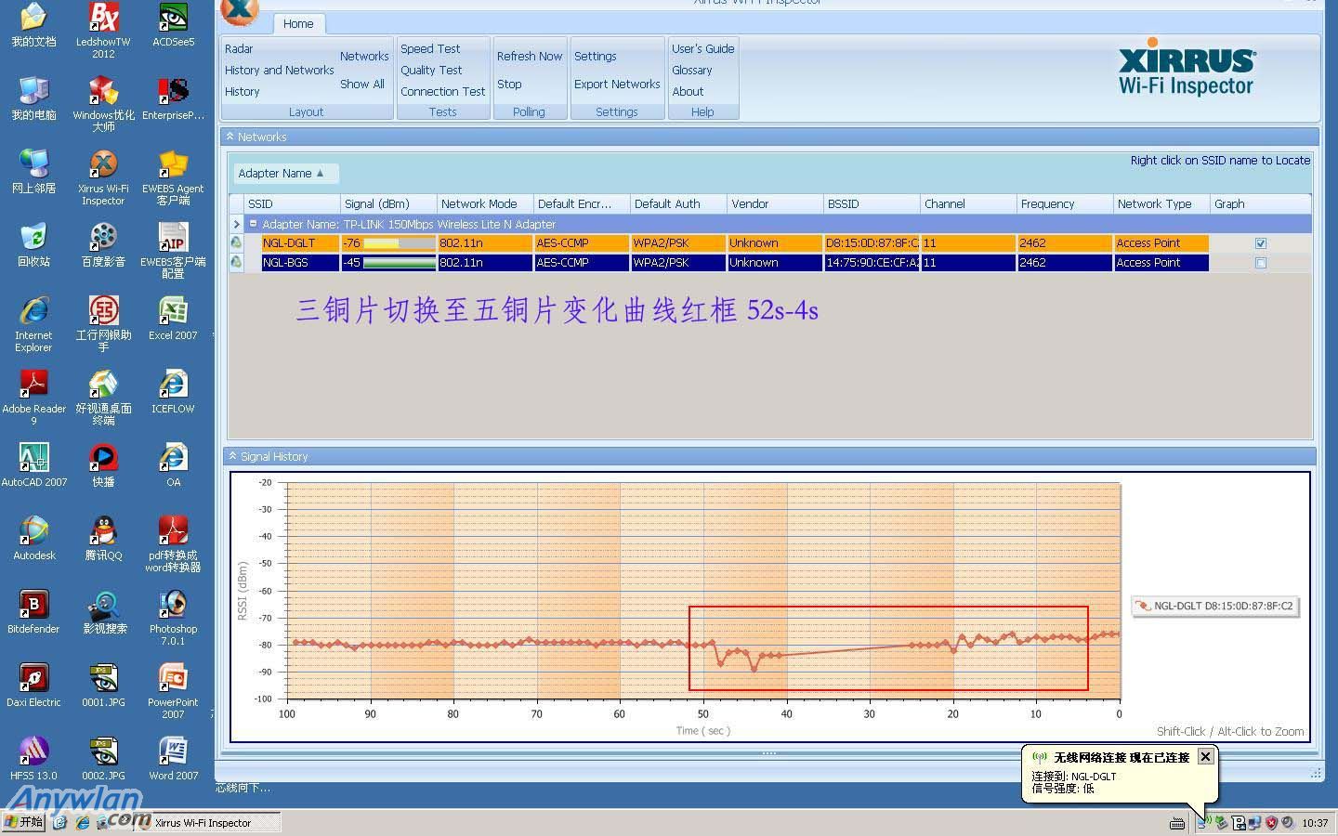Choose the Networks layout option
Screen dimensions: 1338x836
pyautogui.click(x=364, y=56)
